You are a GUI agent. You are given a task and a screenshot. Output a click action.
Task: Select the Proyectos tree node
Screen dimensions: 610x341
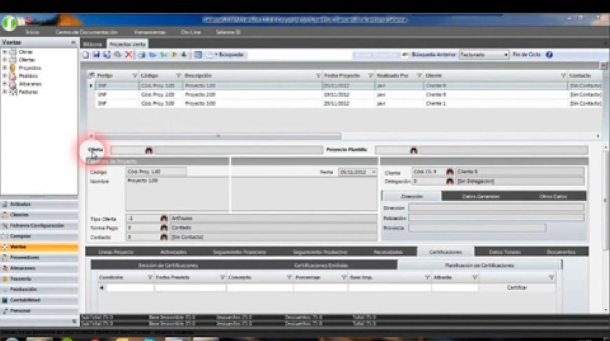pos(29,68)
